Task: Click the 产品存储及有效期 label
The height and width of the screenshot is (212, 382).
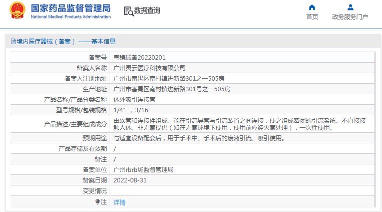Action: 83,149
